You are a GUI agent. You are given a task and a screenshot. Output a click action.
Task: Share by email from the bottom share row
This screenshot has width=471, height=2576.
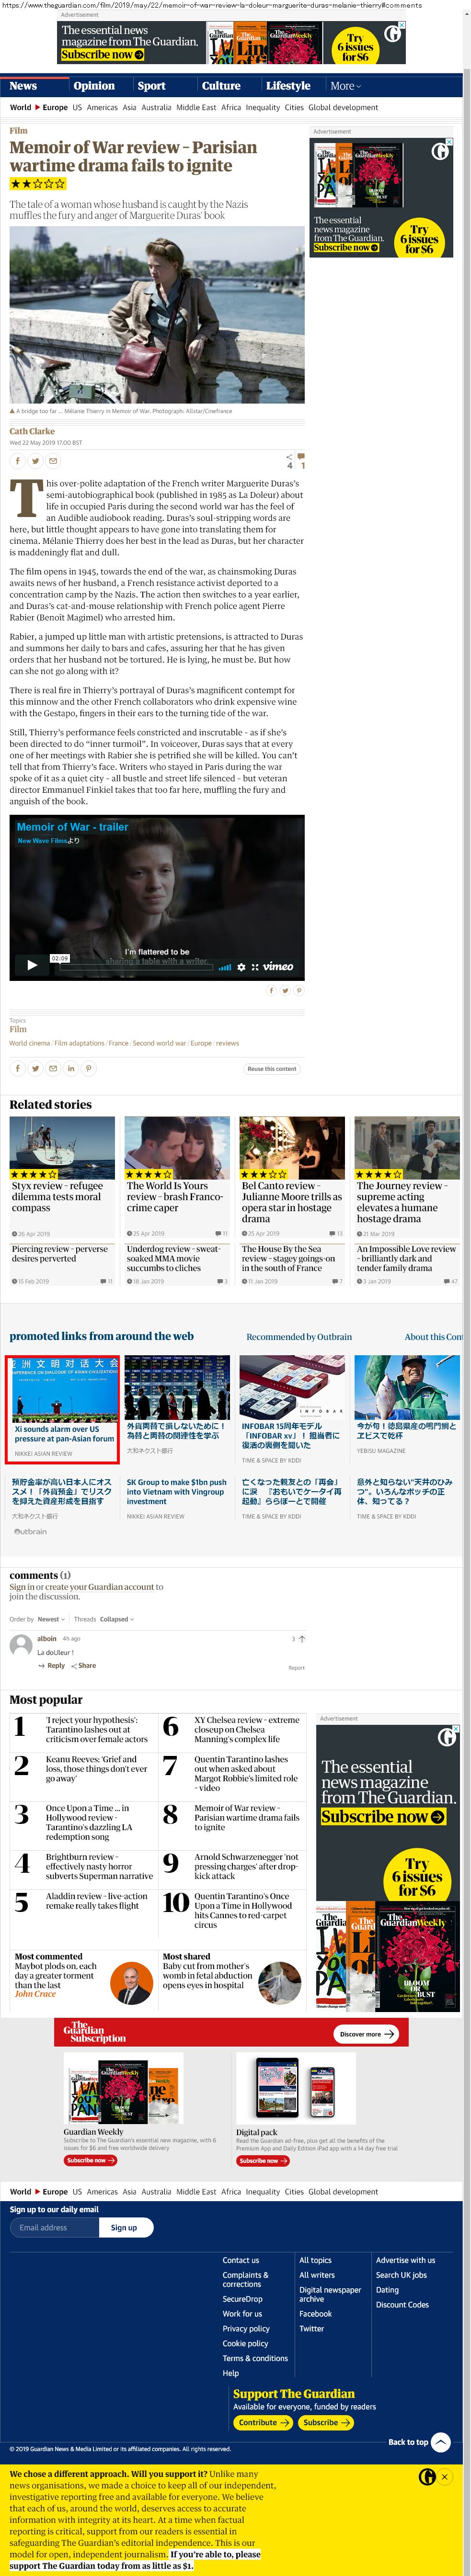(x=53, y=1069)
